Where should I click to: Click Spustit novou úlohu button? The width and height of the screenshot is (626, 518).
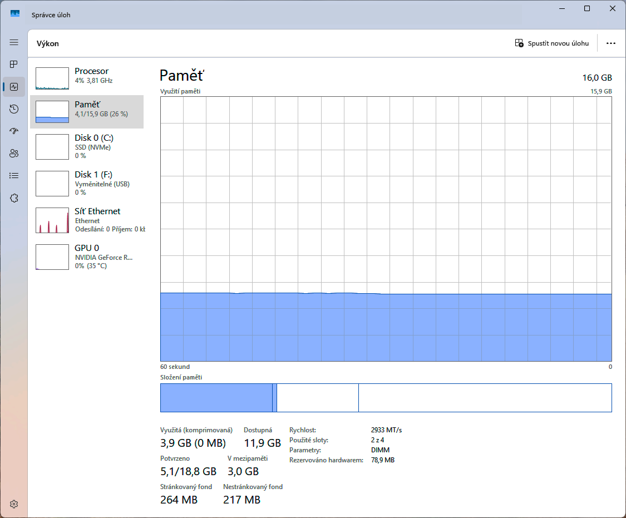[552, 43]
